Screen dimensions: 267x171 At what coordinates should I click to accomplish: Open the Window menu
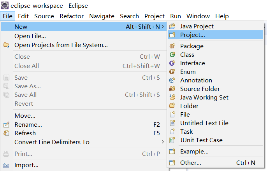click(x=198, y=16)
